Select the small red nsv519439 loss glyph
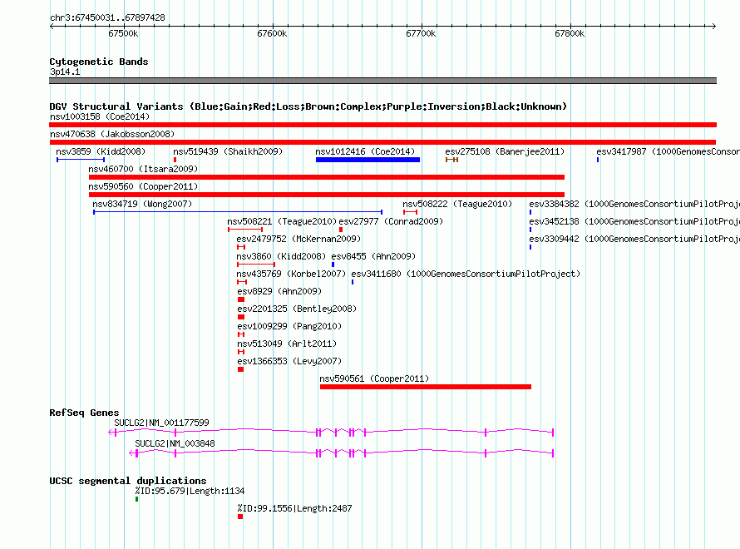This screenshot has height=549, width=740. pyautogui.click(x=175, y=160)
